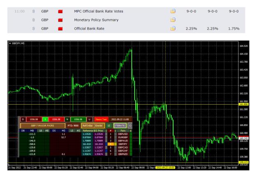Click the purple reference price 1.93674
The height and width of the screenshot is (178, 257).
(99, 154)
